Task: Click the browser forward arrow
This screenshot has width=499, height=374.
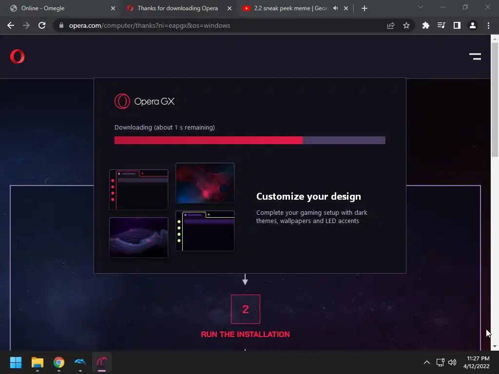Action: point(26,25)
